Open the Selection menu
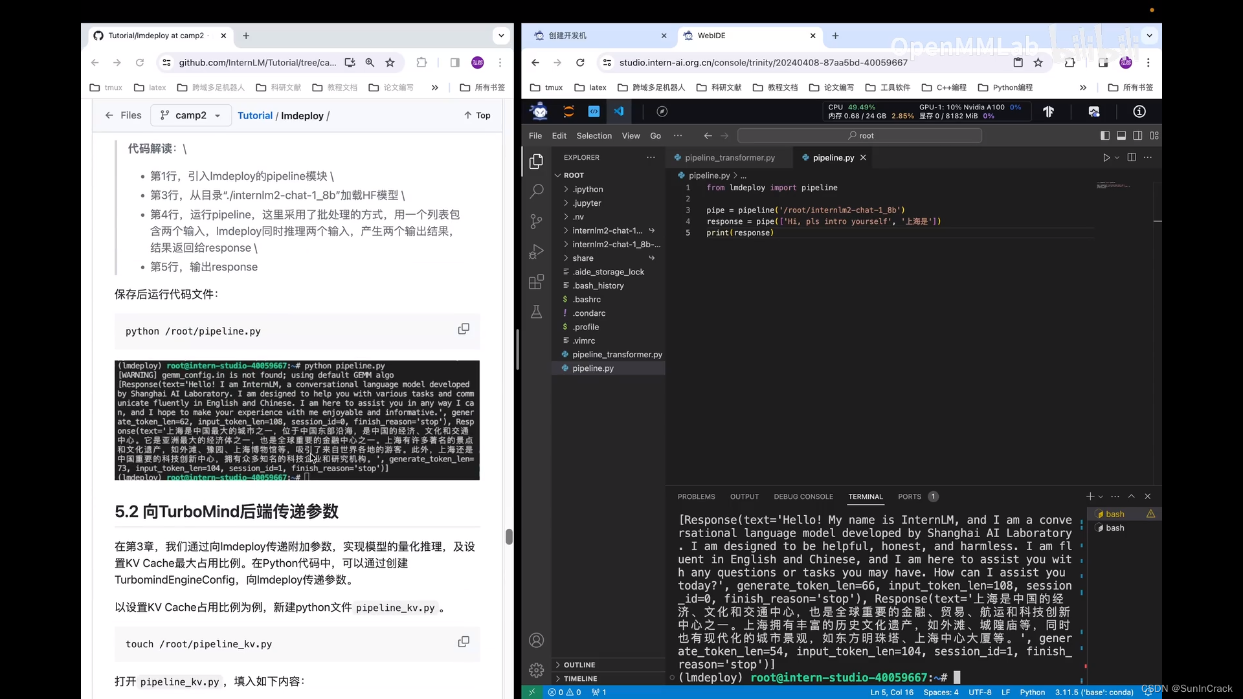 [x=594, y=135]
